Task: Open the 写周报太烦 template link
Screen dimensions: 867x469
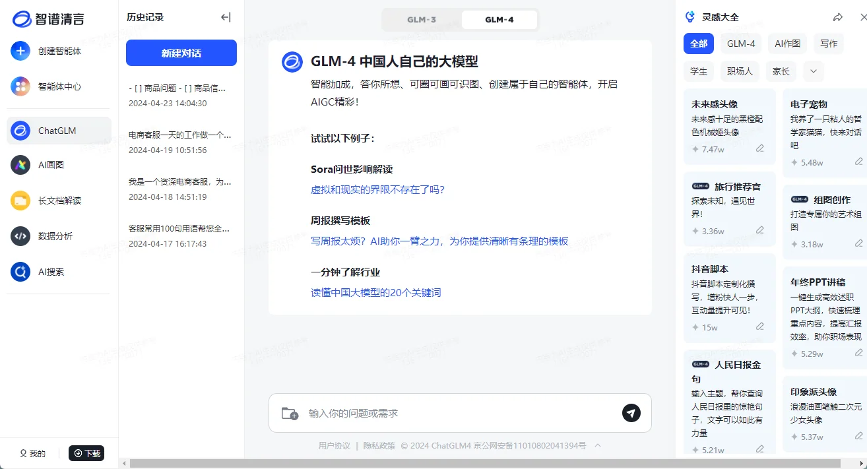Action: (439, 241)
